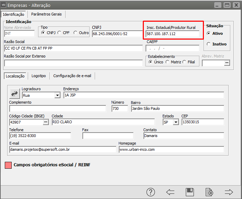Expand the Logradouro dropdown
Screen dimensions: 242x199
(57, 95)
